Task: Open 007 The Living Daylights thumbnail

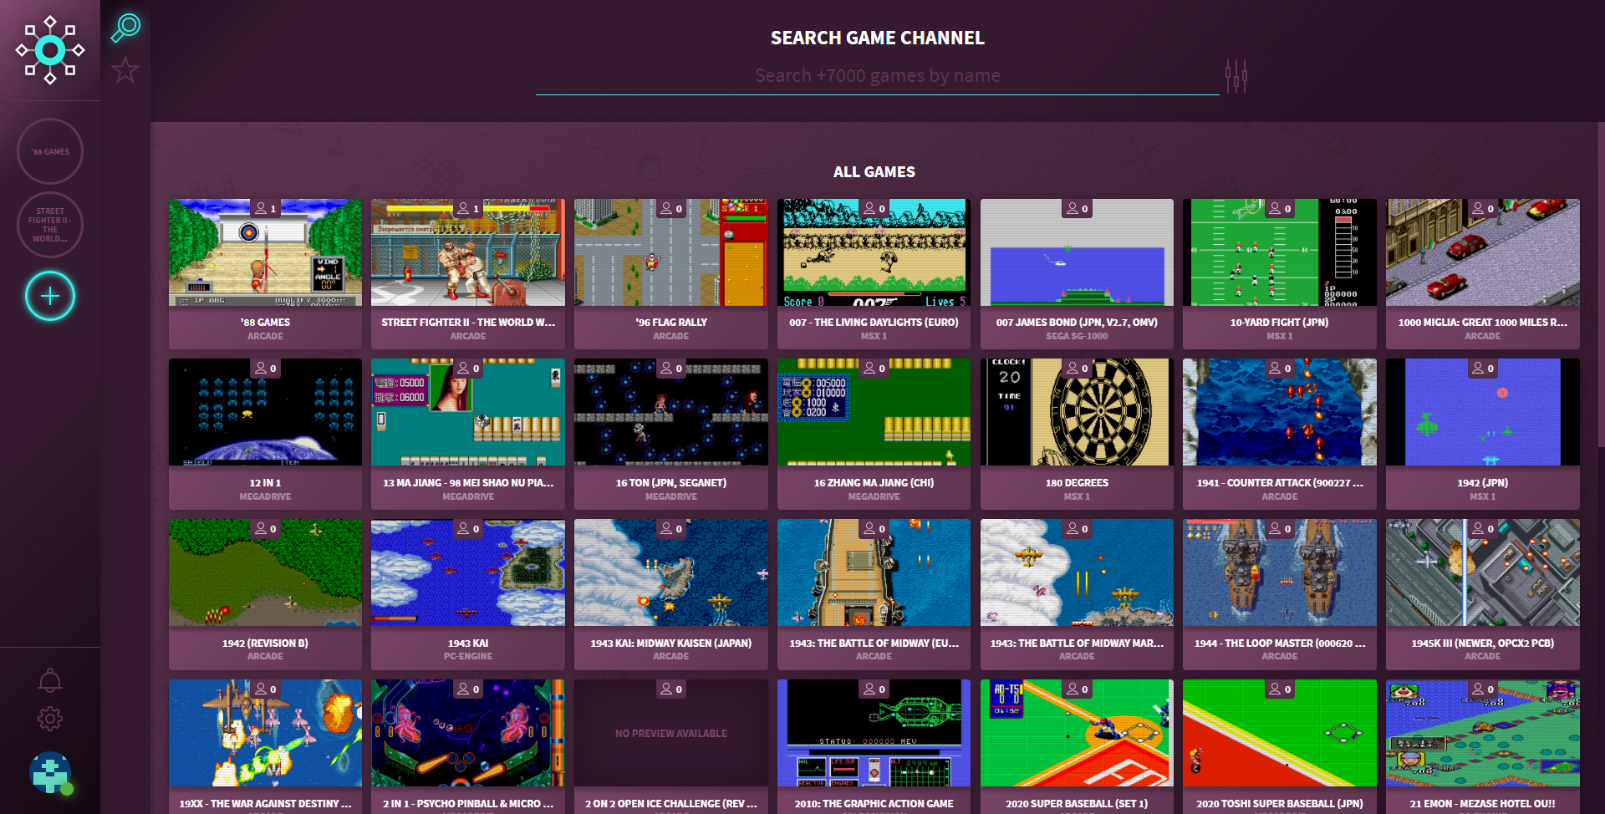Action: click(874, 252)
